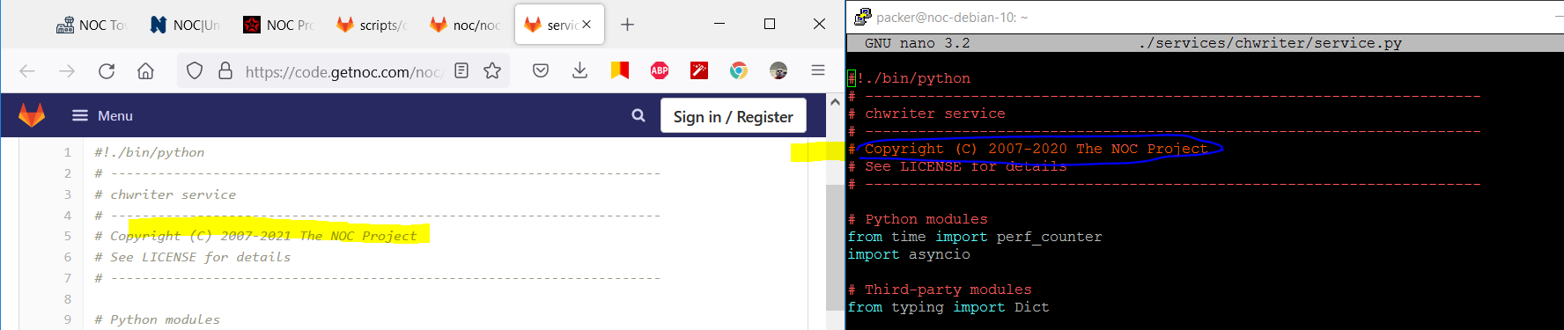View site security padlock info
1564x330 pixels.
[x=225, y=71]
